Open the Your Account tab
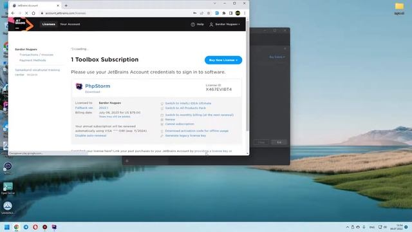This screenshot has height=232, width=412. click(x=70, y=24)
